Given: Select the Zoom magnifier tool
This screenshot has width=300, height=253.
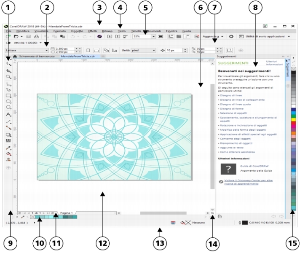Looking at the screenshot, I should 8,77.
